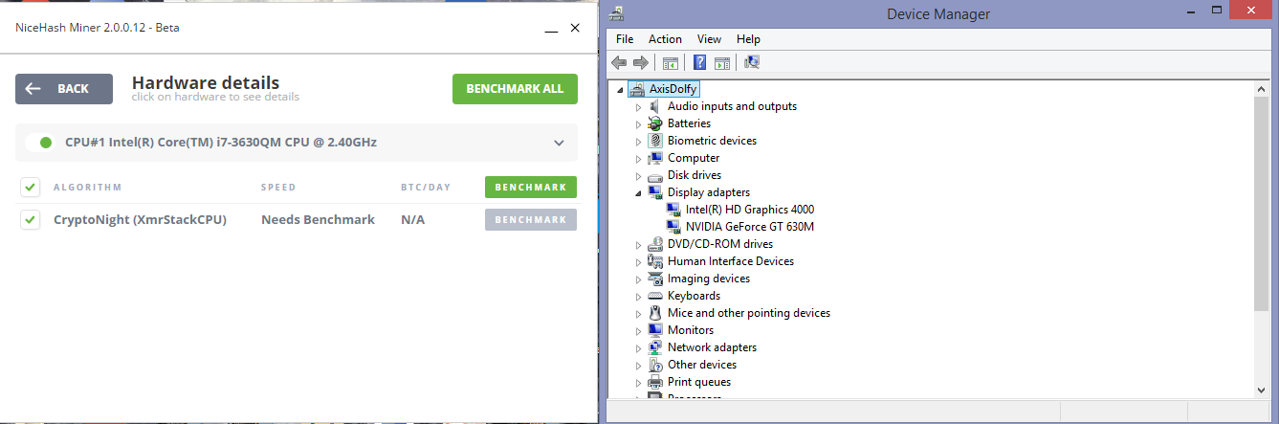Screen dimensions: 1279x424
Task: Open the File menu in Device Manager
Action: click(625, 39)
